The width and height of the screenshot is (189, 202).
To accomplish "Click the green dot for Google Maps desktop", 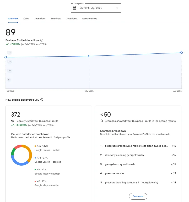I will 35,170.
